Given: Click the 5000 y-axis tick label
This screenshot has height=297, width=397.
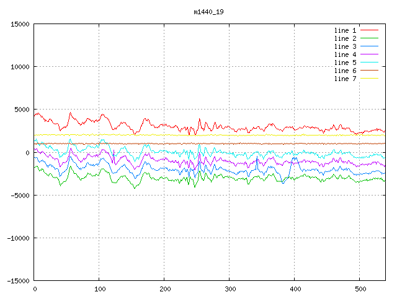Looking at the screenshot, I should coord(21,110).
